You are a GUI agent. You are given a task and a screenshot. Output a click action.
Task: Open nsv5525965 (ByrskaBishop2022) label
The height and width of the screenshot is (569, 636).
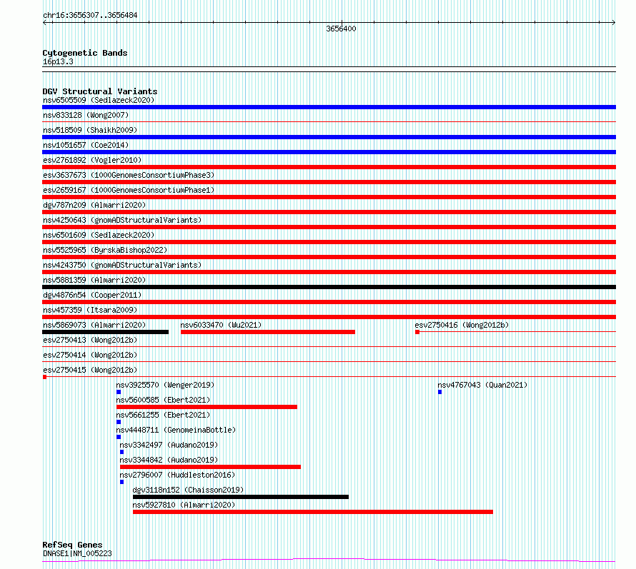tap(105, 250)
